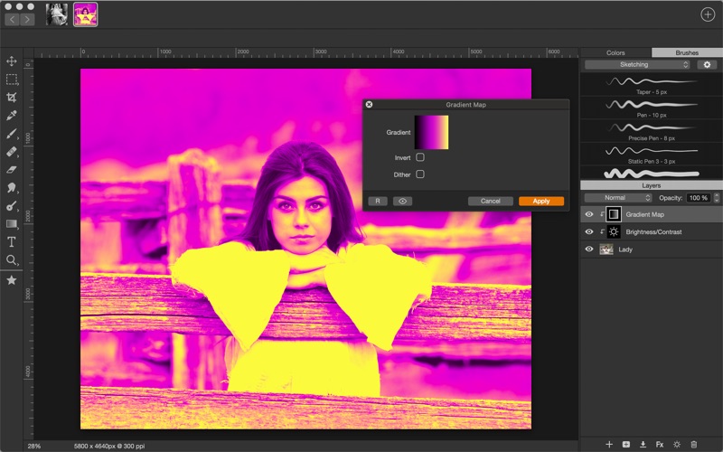Choose the Zoom magnifier tool
The image size is (723, 452).
12,260
